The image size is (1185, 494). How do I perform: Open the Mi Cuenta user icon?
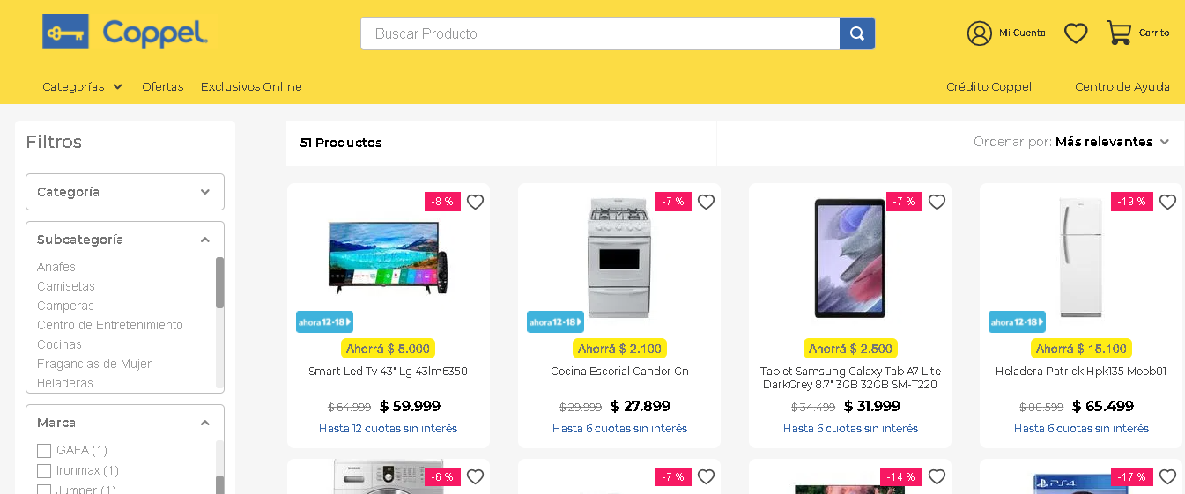pyautogui.click(x=979, y=33)
